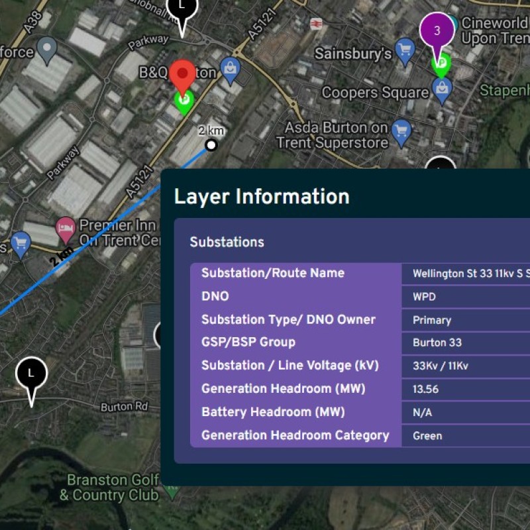Click the Green headroom category value
The height and width of the screenshot is (530, 530).
[x=427, y=436]
